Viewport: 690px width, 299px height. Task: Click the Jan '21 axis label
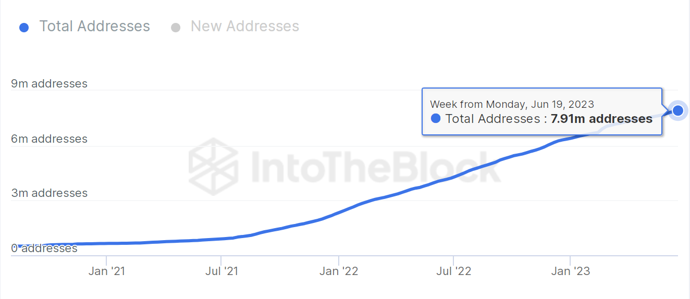107,271
